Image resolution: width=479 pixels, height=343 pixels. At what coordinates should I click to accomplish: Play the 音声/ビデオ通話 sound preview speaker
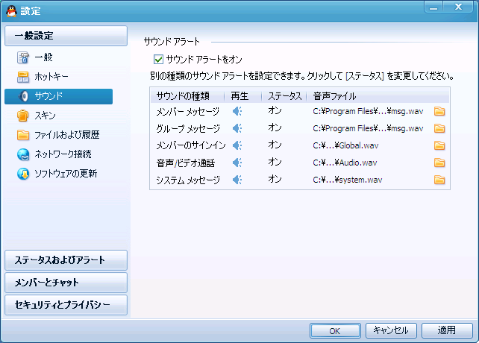click(x=237, y=163)
